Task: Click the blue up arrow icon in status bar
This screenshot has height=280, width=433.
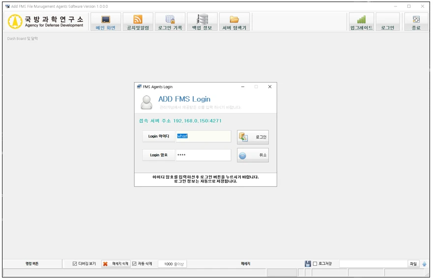Action: tap(425, 264)
